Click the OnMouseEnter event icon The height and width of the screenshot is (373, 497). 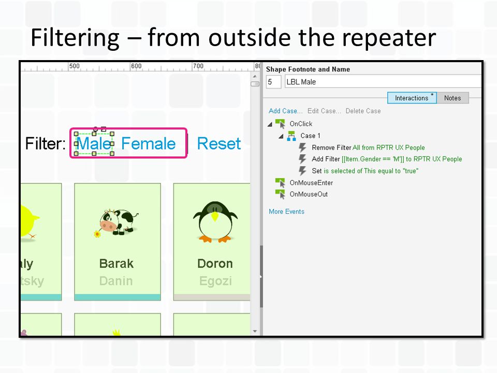[x=280, y=183]
